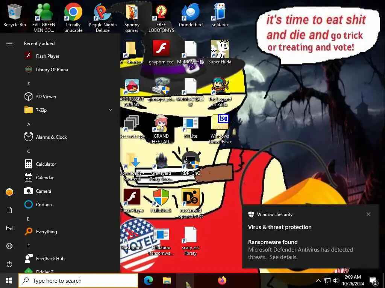385x288 pixels.
Task: Click the Windows Start button
Action: point(9,280)
